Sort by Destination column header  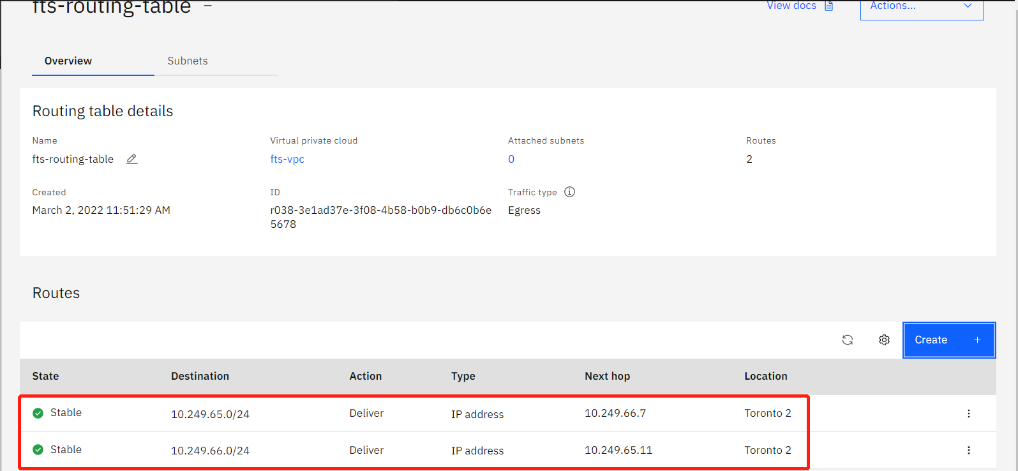tap(200, 377)
